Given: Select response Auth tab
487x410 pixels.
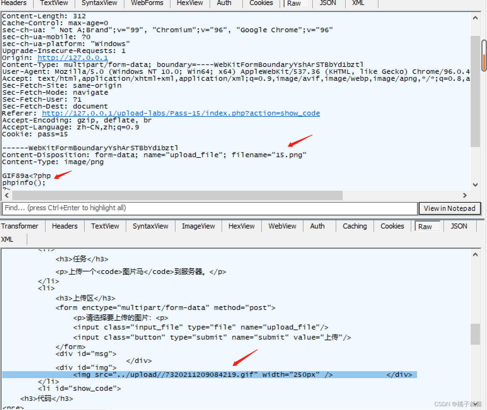Looking at the screenshot, I should pos(317,226).
